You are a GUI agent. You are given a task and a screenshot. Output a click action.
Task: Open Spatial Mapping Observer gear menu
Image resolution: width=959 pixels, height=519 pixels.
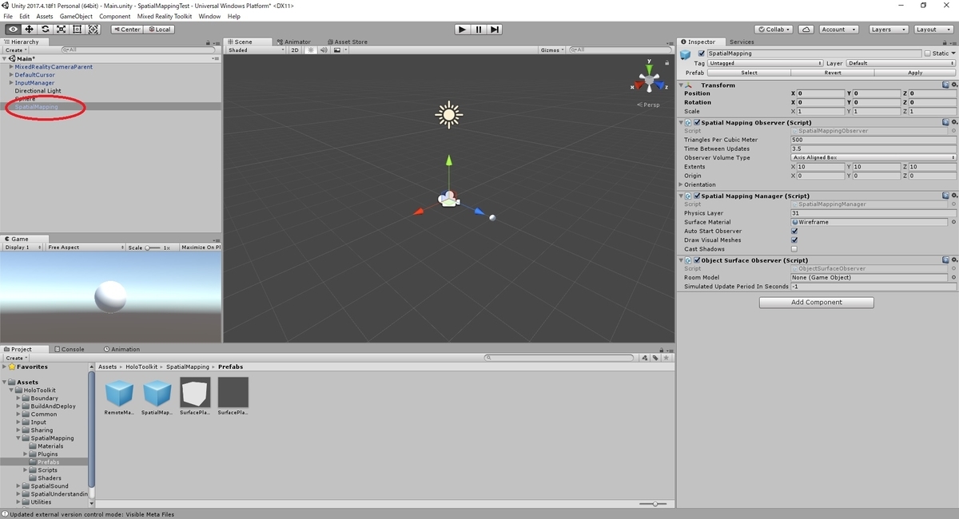click(x=953, y=123)
